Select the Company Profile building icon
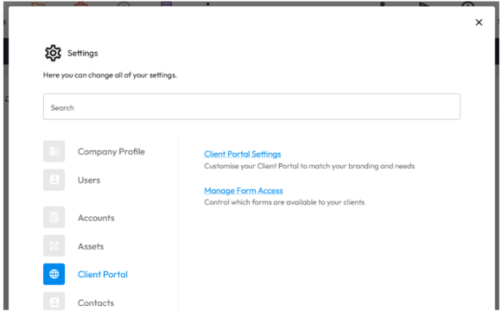Screen dimensions: 502x312 tap(54, 151)
